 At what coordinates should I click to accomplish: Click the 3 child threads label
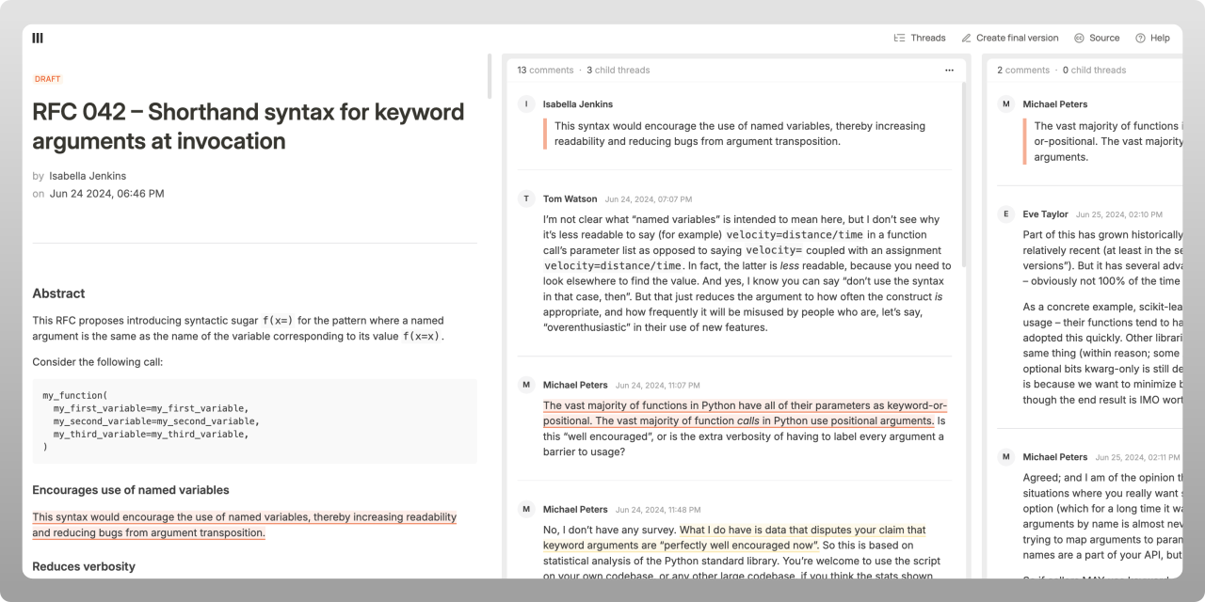(619, 71)
